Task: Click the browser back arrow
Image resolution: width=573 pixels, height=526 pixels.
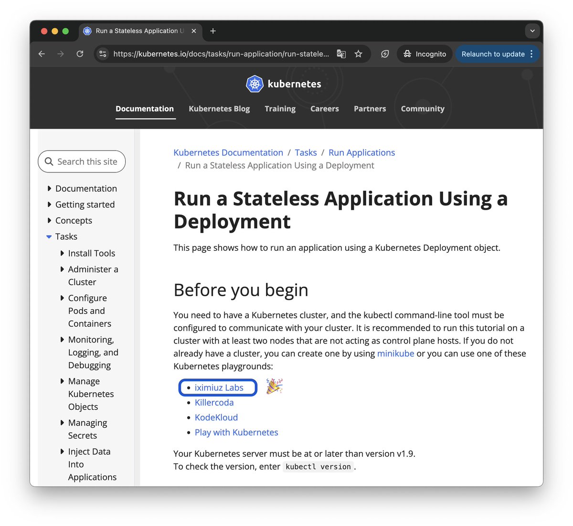Action: [x=42, y=54]
